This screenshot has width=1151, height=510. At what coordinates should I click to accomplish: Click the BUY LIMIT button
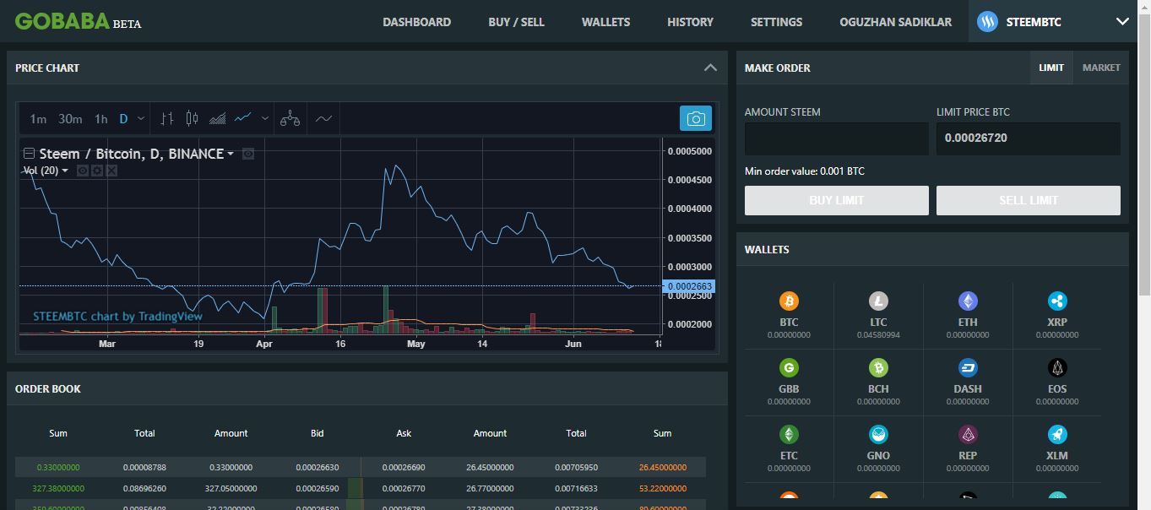pyautogui.click(x=836, y=200)
